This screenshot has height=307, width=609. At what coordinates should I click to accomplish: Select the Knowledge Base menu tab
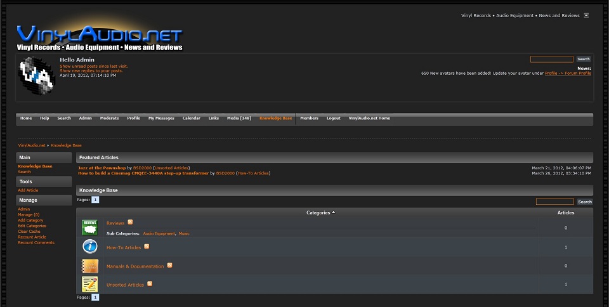(x=276, y=118)
